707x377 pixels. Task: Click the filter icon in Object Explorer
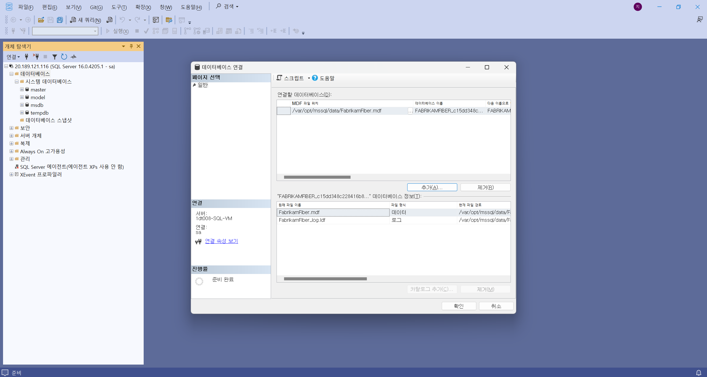pos(55,57)
